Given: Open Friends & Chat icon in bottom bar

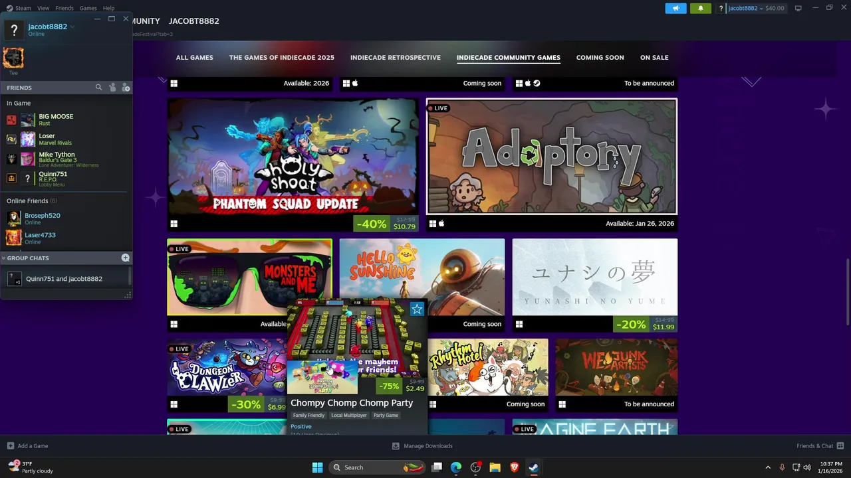Looking at the screenshot, I should click(840, 445).
